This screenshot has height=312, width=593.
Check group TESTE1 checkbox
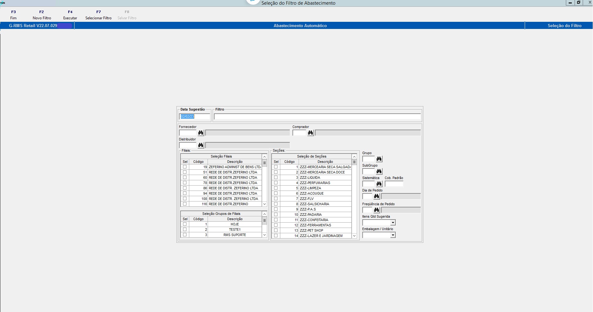[185, 229]
